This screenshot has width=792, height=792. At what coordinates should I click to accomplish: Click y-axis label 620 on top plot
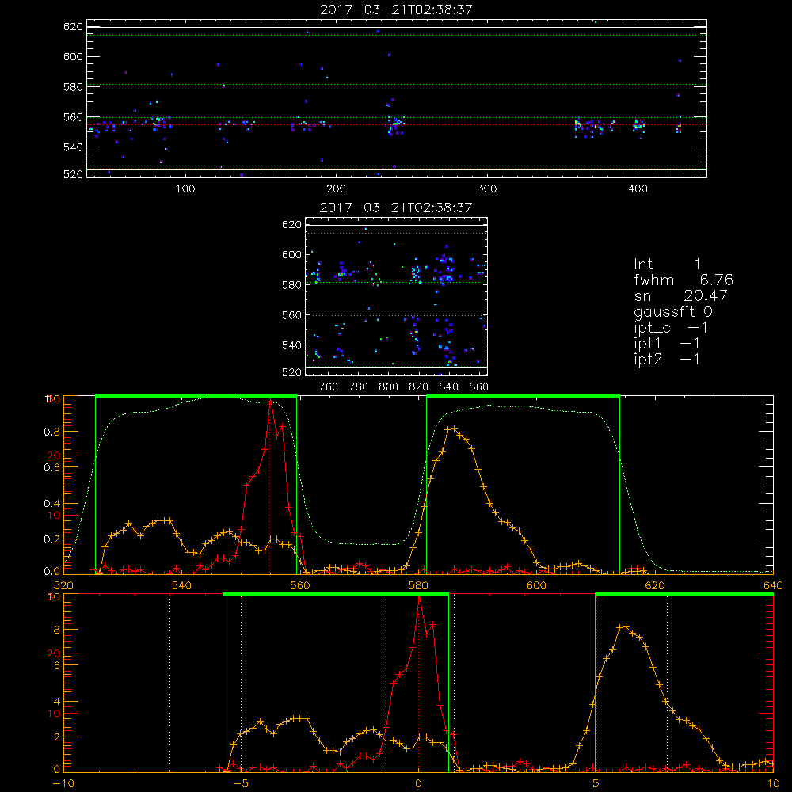pyautogui.click(x=73, y=27)
